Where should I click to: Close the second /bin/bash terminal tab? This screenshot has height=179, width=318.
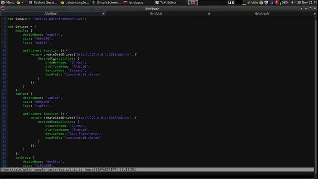pyautogui.click(x=209, y=14)
